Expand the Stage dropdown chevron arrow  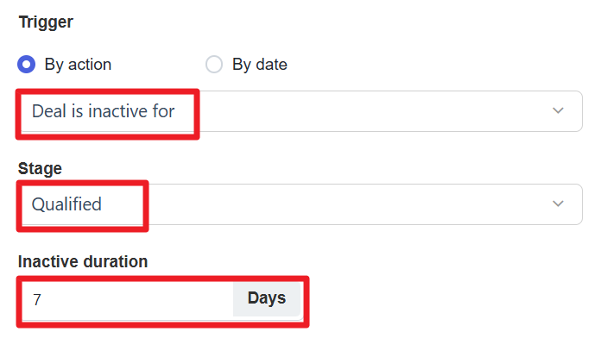(558, 204)
